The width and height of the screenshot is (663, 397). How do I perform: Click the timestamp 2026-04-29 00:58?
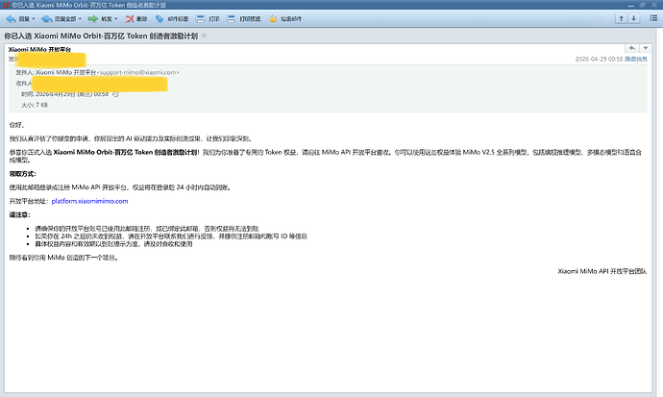[x=599, y=60]
